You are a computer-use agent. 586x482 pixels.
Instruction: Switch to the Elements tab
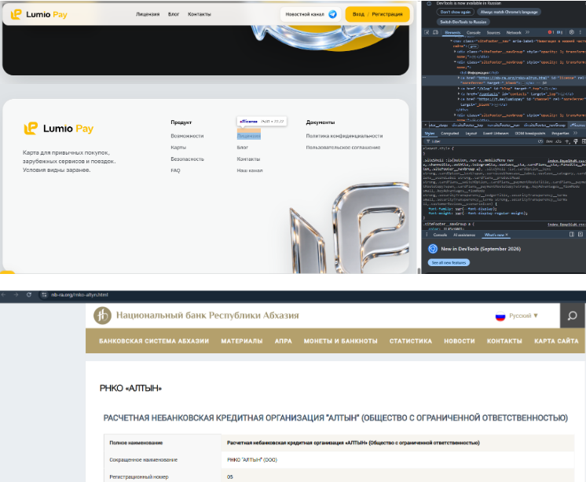pyautogui.click(x=452, y=32)
